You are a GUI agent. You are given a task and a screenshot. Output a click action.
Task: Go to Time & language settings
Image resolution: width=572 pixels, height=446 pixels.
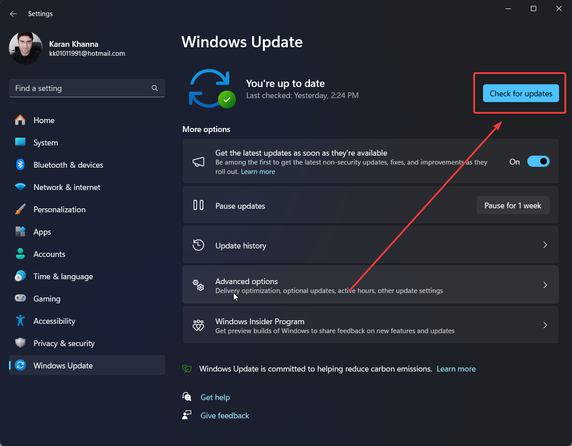tap(63, 277)
